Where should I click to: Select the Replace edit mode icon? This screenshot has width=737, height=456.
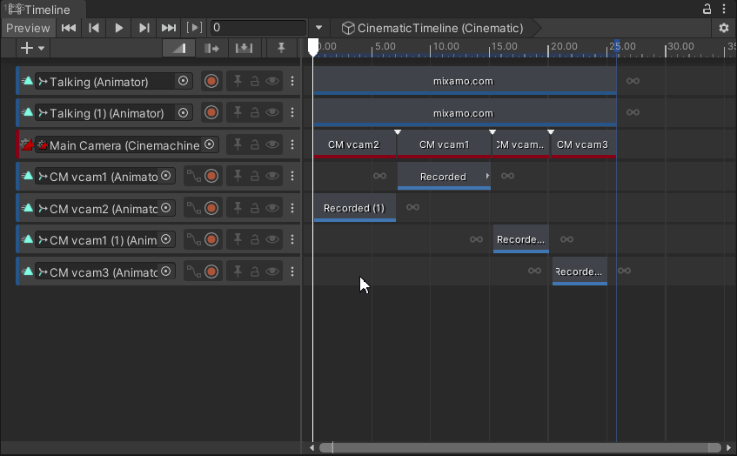245,48
